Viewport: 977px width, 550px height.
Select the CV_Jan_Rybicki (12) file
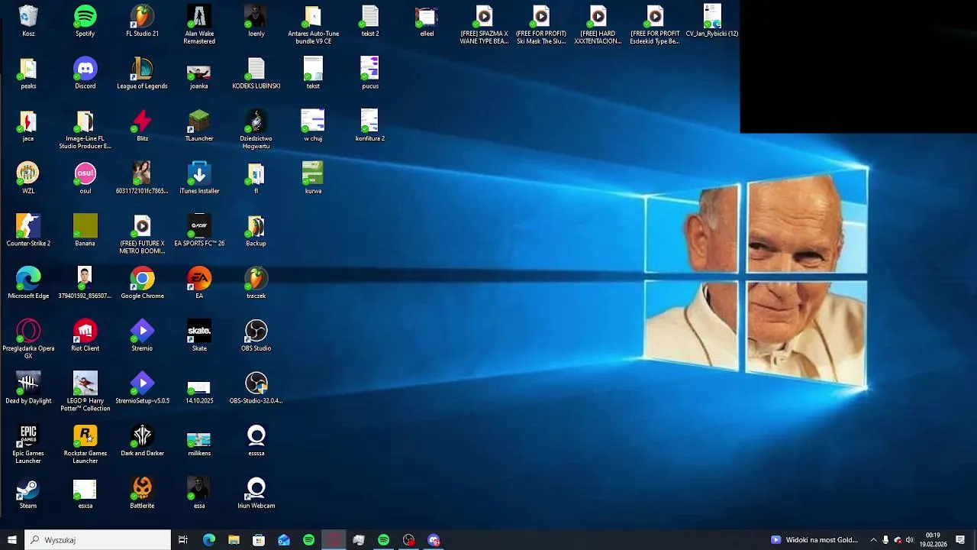click(x=712, y=21)
